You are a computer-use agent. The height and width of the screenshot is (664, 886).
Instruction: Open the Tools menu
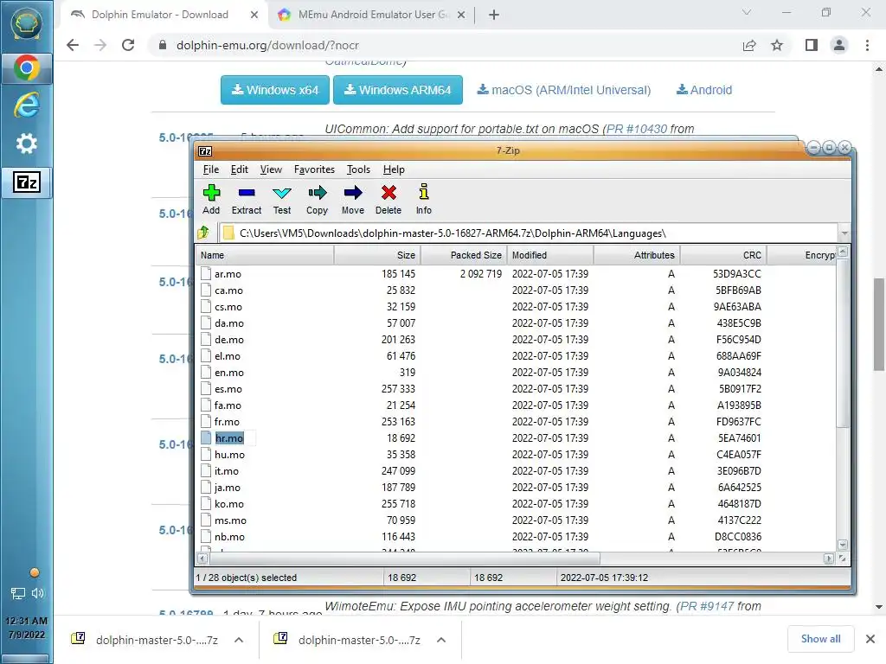[358, 169]
